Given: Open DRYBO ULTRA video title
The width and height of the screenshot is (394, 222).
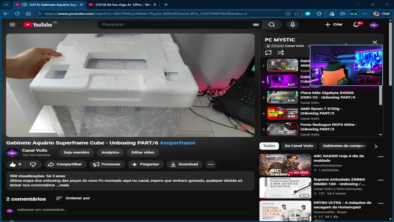Looking at the screenshot, I should pyautogui.click(x=342, y=205).
